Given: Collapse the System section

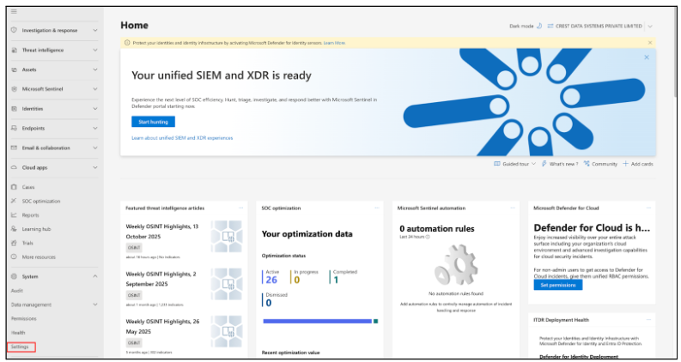Looking at the screenshot, I should pos(94,276).
